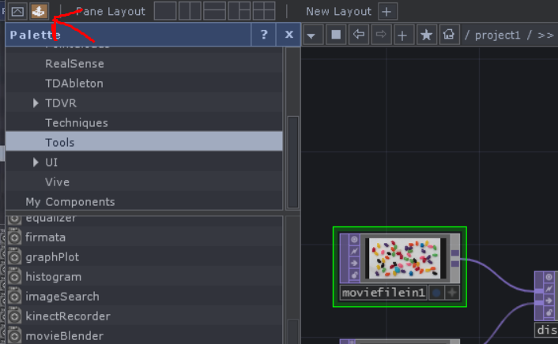This screenshot has height=344, width=558.
Task: Add a New Layout with plus button
Action: coord(386,12)
